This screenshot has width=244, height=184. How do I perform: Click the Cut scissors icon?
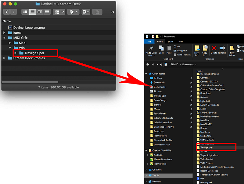tap(175, 47)
